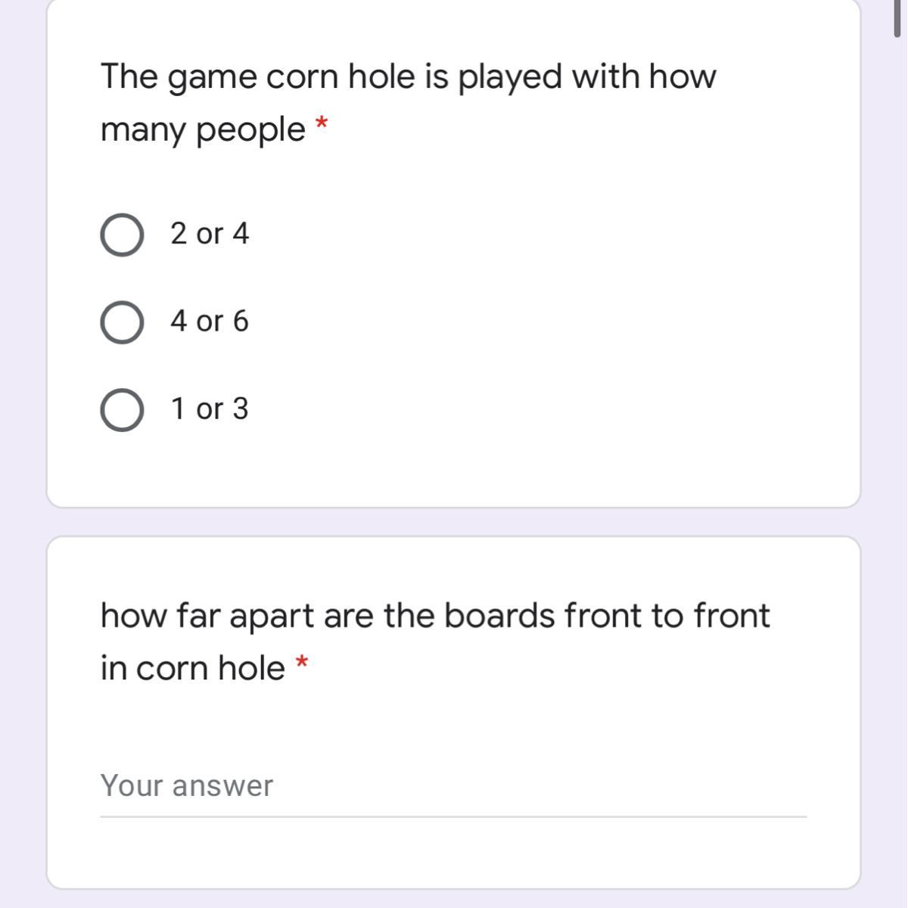The height and width of the screenshot is (908, 908).
Task: Pick the "1 or 3" radio option circle
Action: pos(122,410)
